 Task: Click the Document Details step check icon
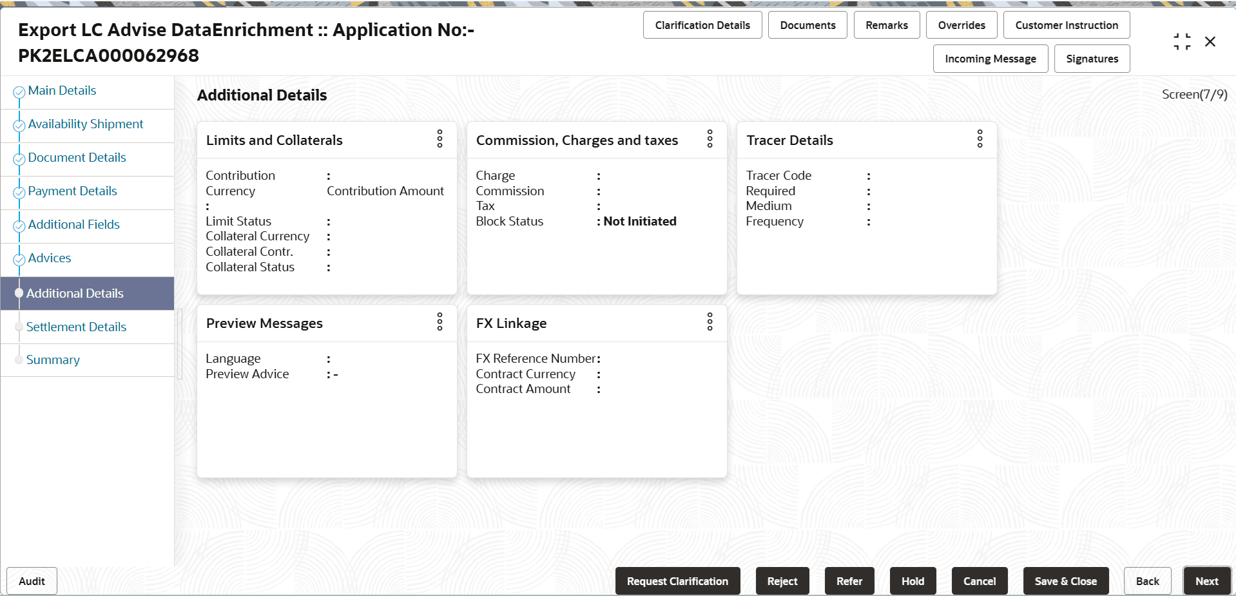click(x=19, y=160)
